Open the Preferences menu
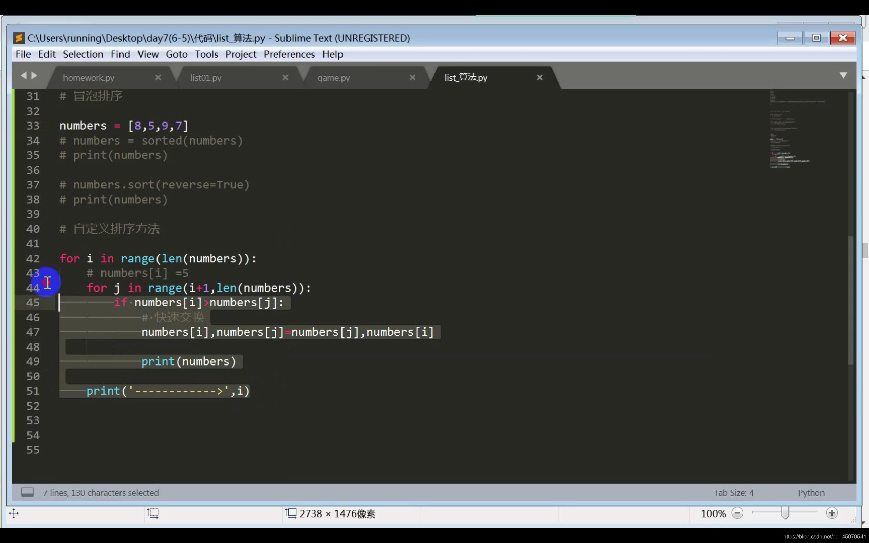 pyautogui.click(x=289, y=54)
